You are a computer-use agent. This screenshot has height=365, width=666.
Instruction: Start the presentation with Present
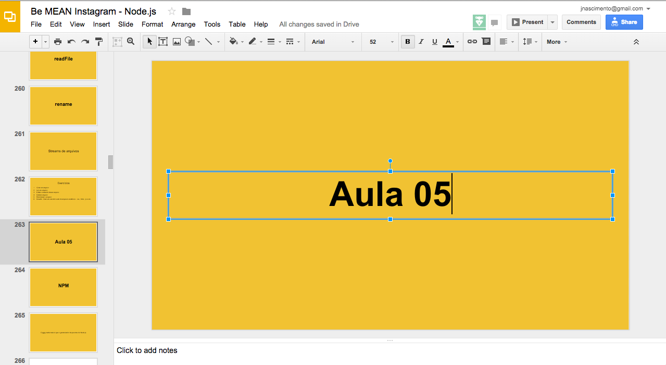point(527,22)
